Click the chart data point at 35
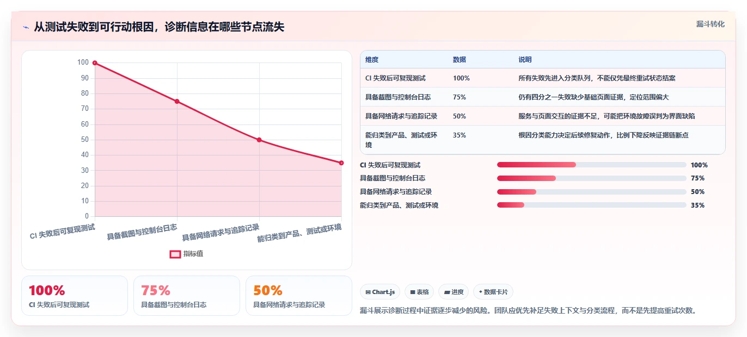Screen dimensions: 747x337 [x=341, y=163]
